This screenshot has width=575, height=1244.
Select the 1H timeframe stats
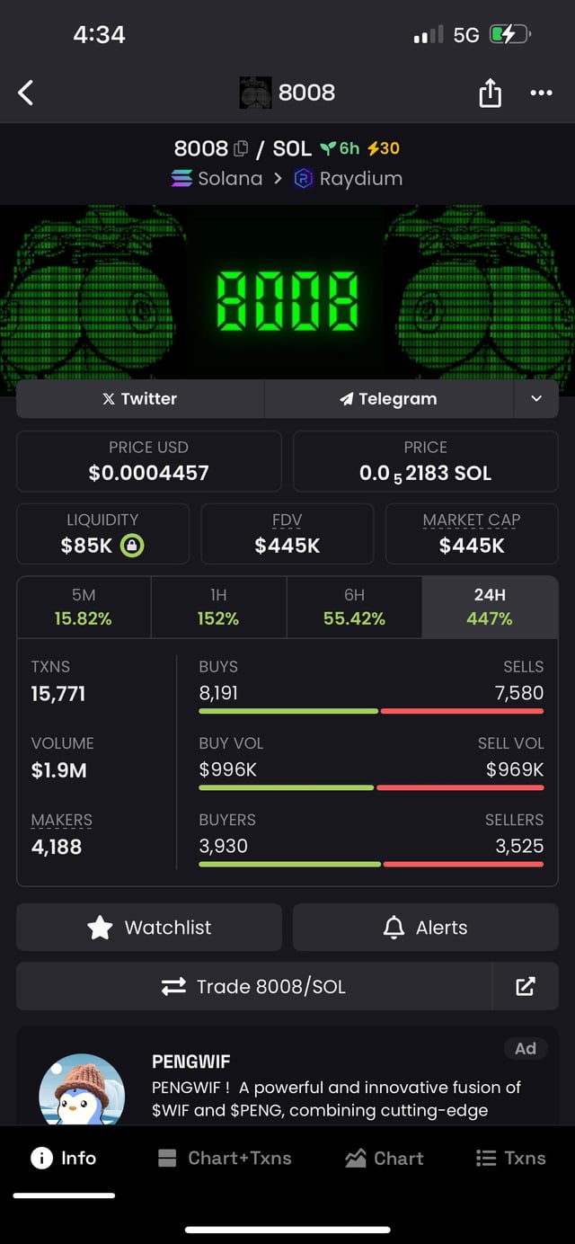[218, 607]
